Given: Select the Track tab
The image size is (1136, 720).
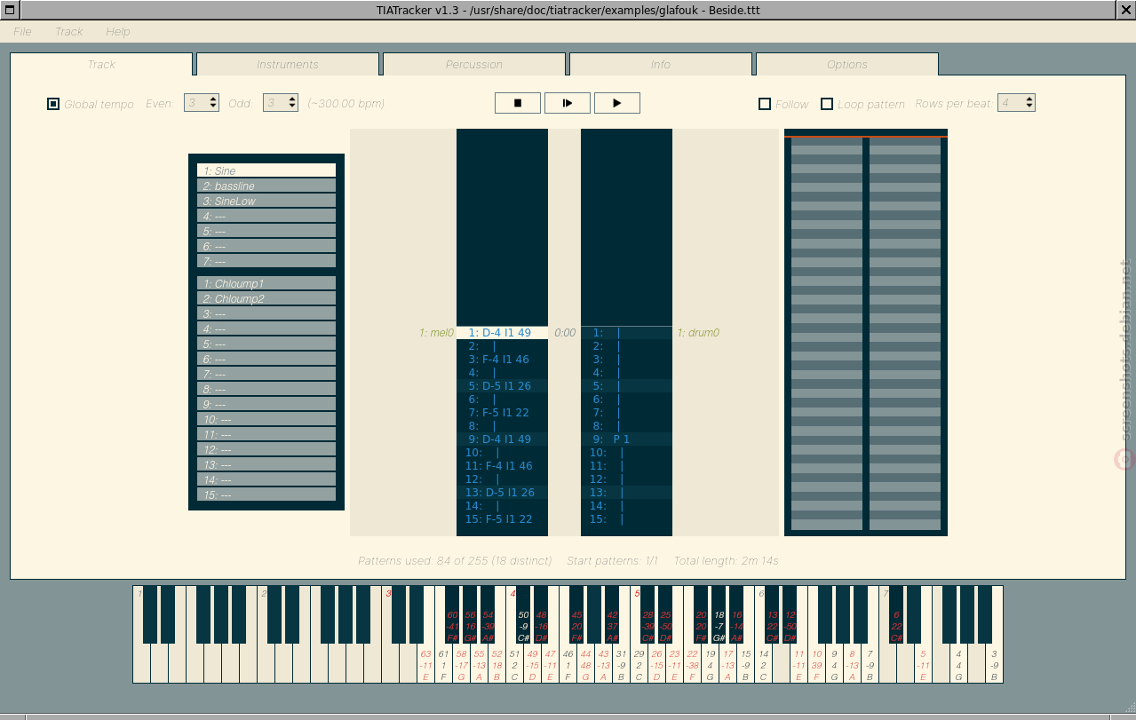Looking at the screenshot, I should (101, 64).
